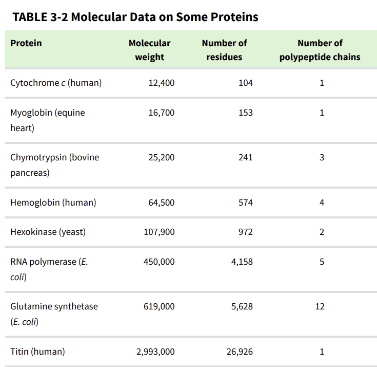Click the 2,993,000 molecular weight value
The height and width of the screenshot is (367, 377).
tap(155, 352)
